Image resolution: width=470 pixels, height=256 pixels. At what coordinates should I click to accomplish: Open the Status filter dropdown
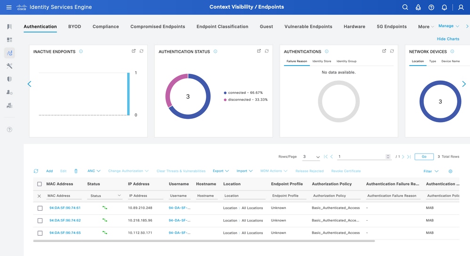click(x=105, y=196)
